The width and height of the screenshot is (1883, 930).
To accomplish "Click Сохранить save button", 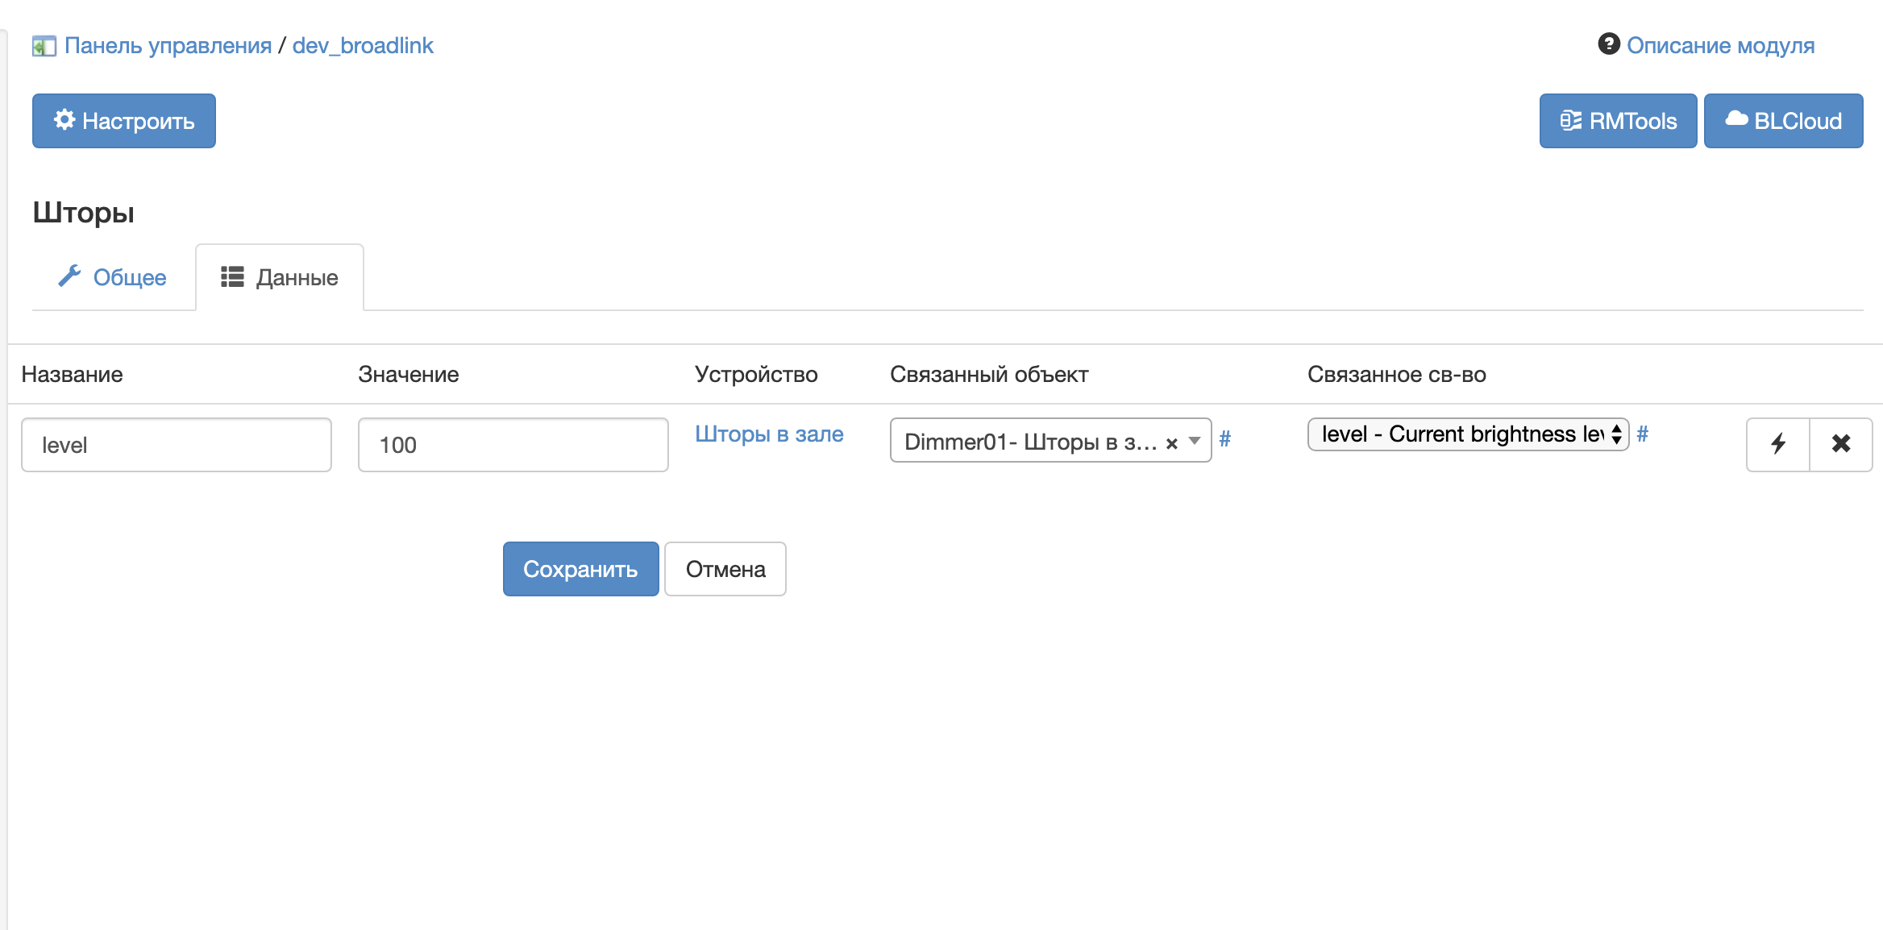I will [580, 569].
